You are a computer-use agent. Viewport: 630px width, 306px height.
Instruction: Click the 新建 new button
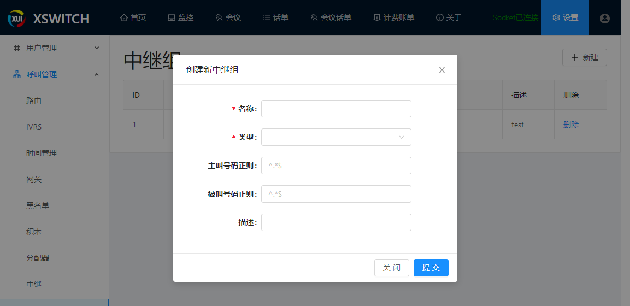click(584, 57)
